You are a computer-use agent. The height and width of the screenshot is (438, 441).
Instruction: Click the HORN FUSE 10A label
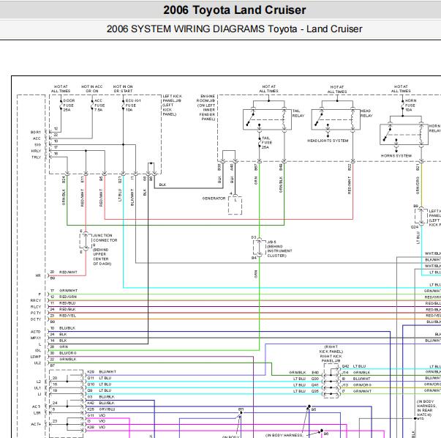point(410,105)
